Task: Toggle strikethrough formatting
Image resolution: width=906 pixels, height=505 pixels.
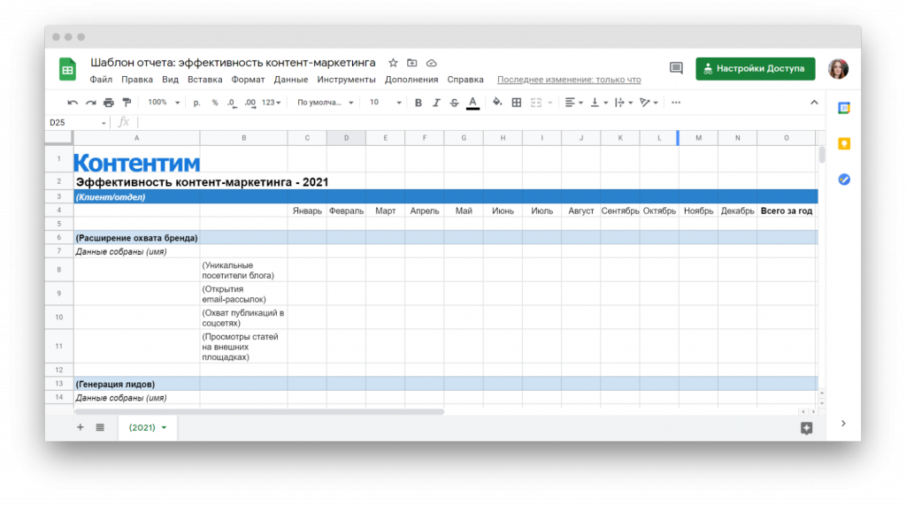Action: (454, 103)
